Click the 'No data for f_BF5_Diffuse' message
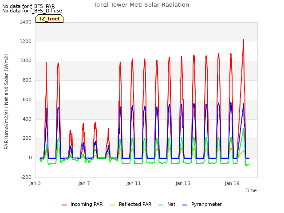Image resolution: width=284 pixels, height=213 pixels. [x=32, y=11]
